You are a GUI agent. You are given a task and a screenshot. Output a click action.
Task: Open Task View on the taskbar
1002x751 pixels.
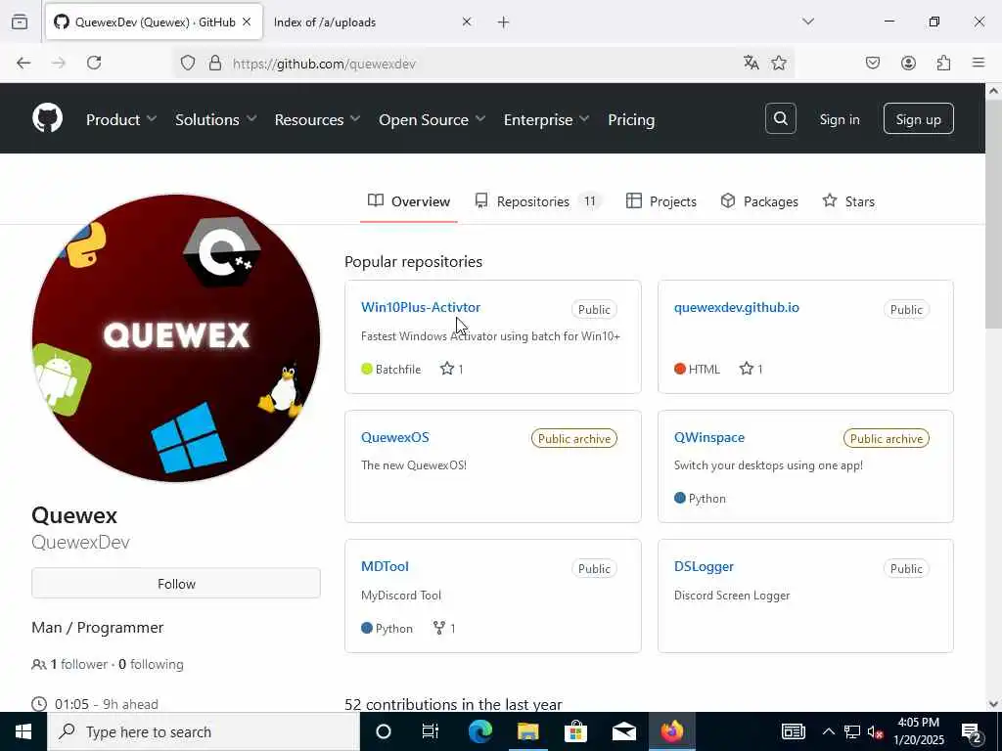431,731
